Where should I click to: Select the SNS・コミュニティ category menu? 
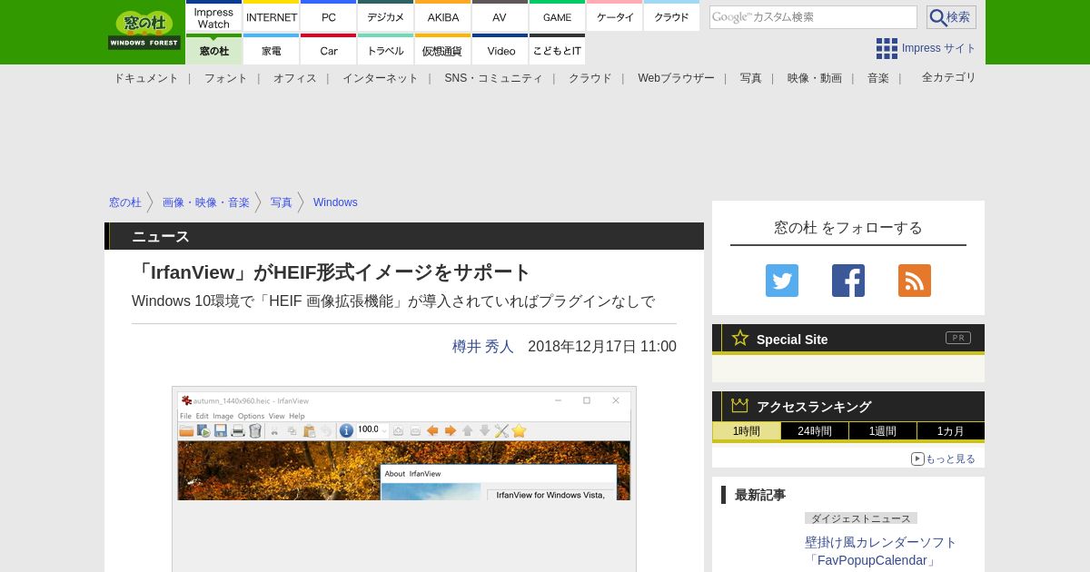493,78
